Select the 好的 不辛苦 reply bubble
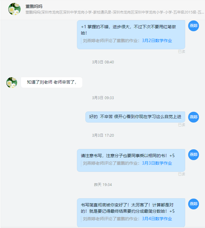This screenshot has height=228, width=205. [135, 117]
